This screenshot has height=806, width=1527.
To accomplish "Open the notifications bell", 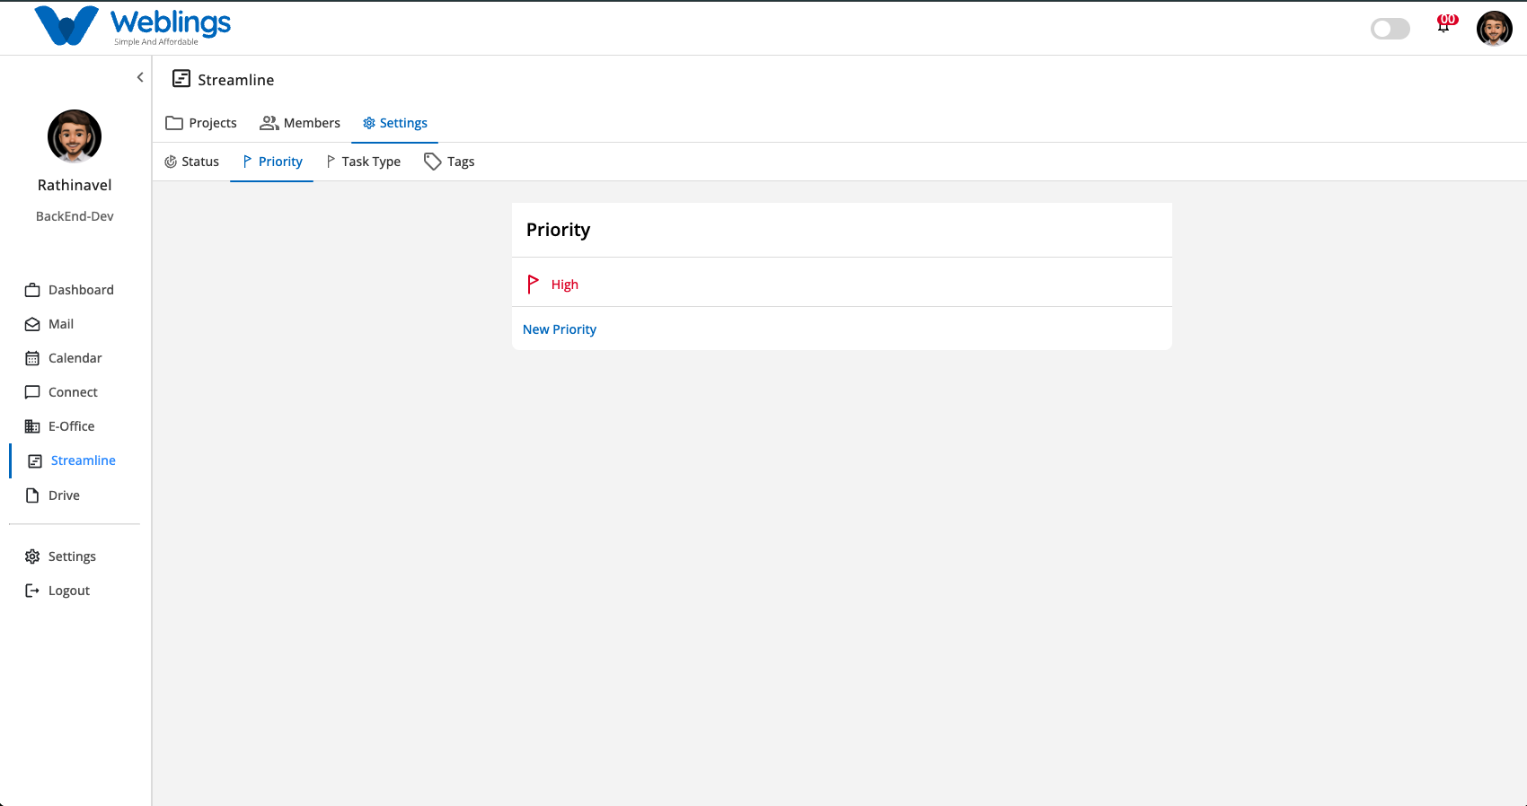I will click(x=1443, y=26).
